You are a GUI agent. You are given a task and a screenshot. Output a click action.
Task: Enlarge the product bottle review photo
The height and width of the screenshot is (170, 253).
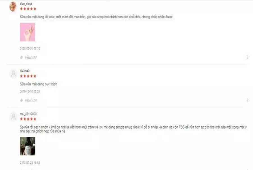click(x=28, y=146)
